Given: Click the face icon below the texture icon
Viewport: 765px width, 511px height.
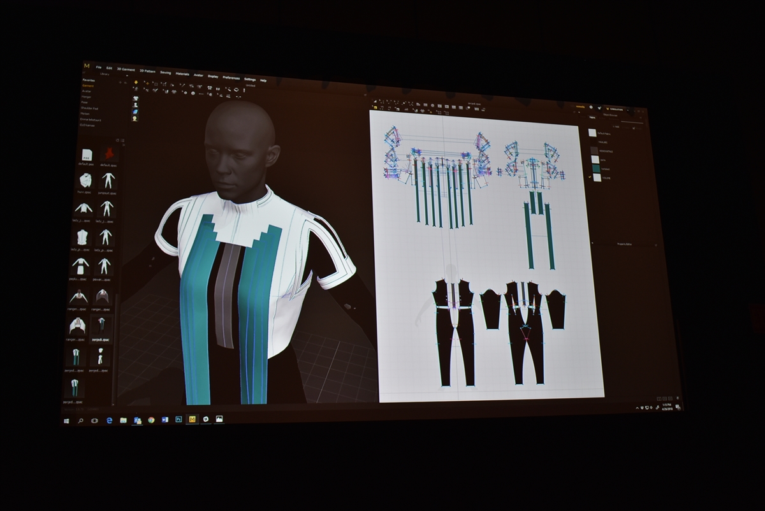Looking at the screenshot, I should (135, 119).
